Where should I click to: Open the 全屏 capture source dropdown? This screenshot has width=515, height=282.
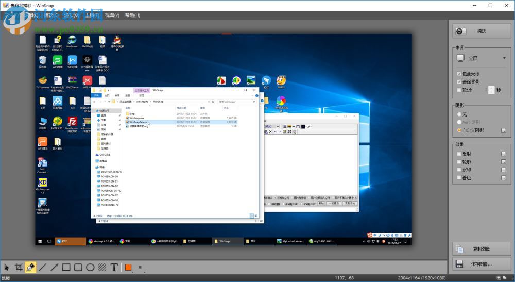tap(480, 58)
